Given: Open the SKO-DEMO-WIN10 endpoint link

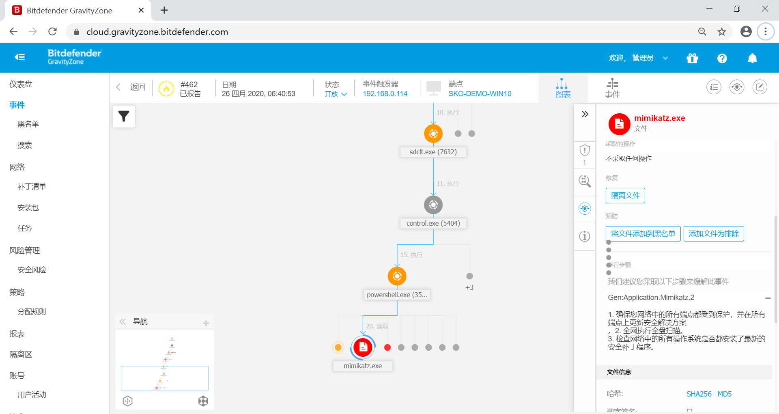Looking at the screenshot, I should coord(480,94).
